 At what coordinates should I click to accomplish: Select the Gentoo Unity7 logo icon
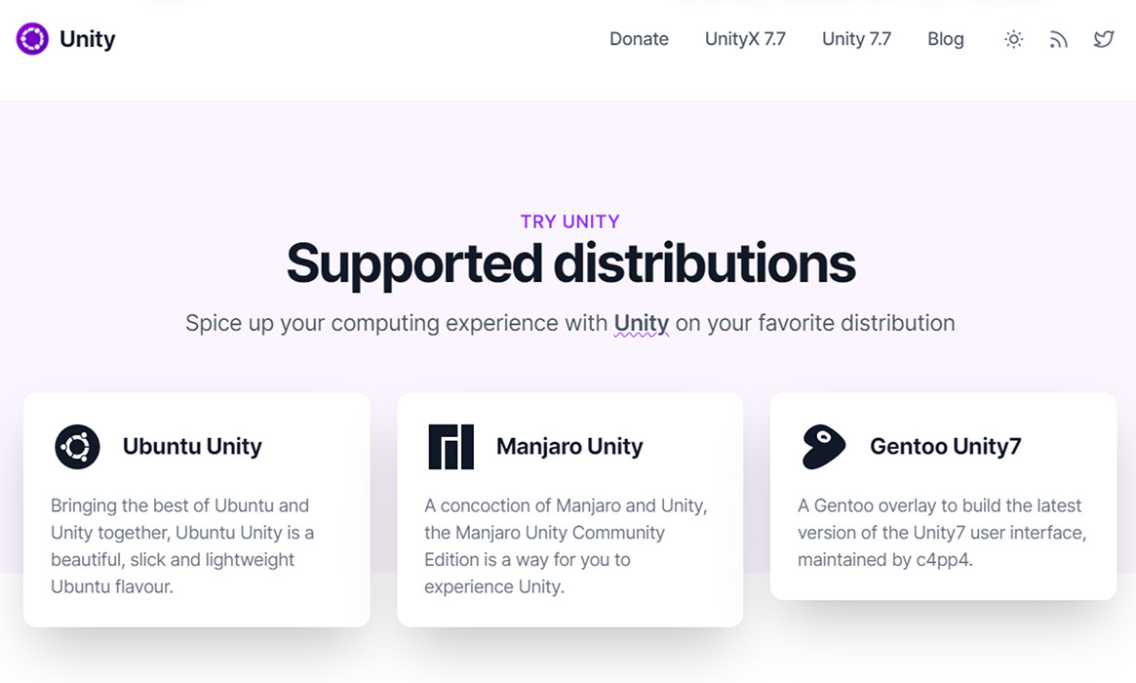click(x=823, y=446)
